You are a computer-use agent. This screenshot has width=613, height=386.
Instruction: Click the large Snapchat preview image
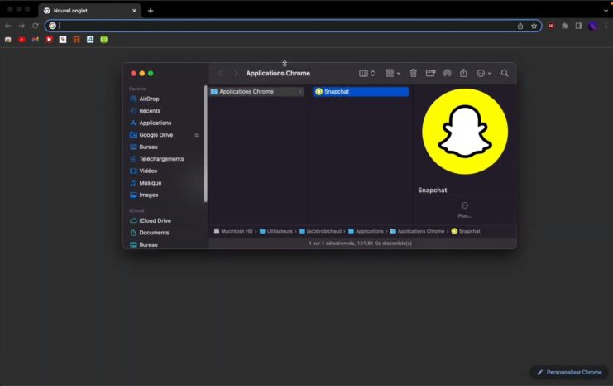pyautogui.click(x=465, y=132)
